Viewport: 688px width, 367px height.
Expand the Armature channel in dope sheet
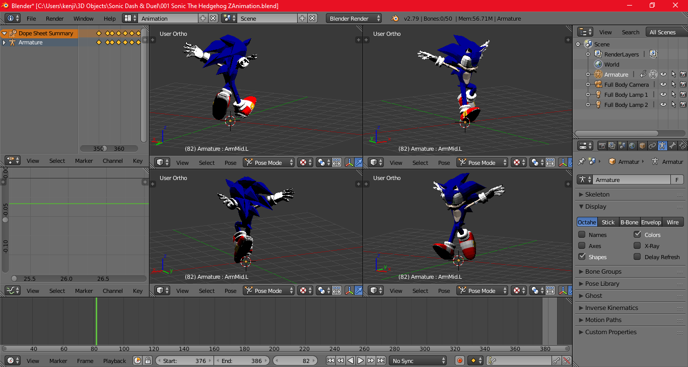pos(4,42)
